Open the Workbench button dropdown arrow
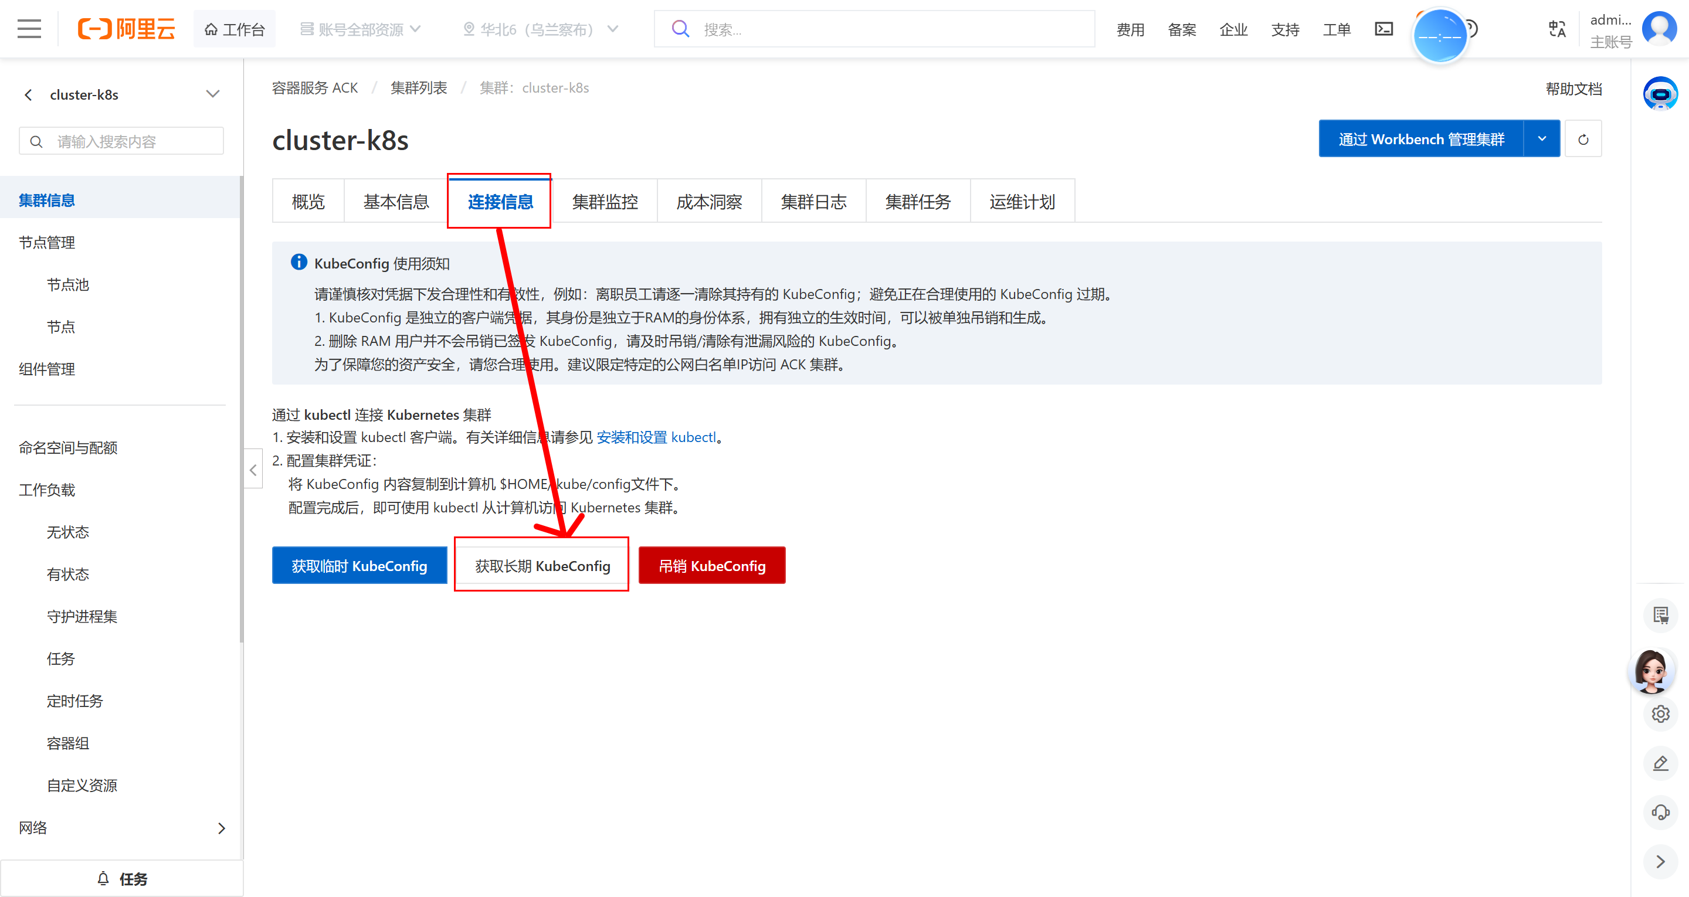This screenshot has height=897, width=1689. pyautogui.click(x=1542, y=139)
